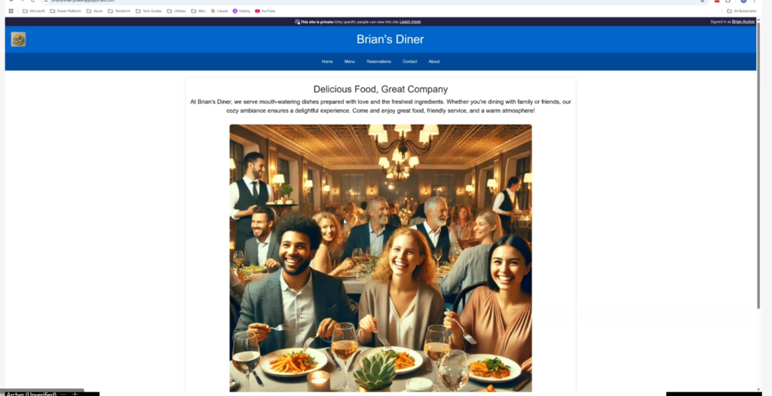Open the browser extensions puzzle icon
This screenshot has height=396, width=772.
click(x=728, y=1)
